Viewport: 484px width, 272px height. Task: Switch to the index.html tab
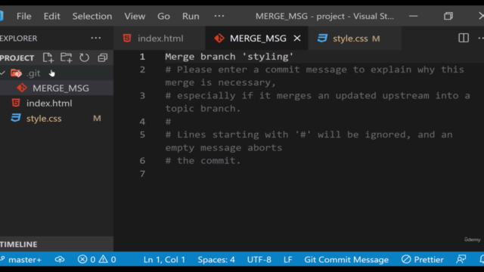pyautogui.click(x=160, y=39)
